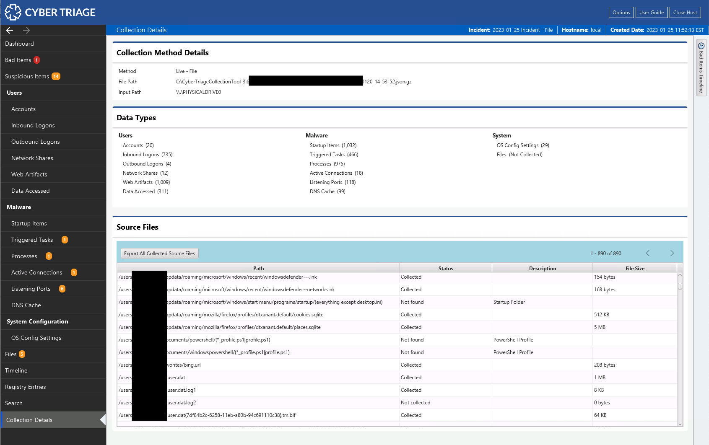
Task: Open the Dashboard view
Action: point(53,44)
